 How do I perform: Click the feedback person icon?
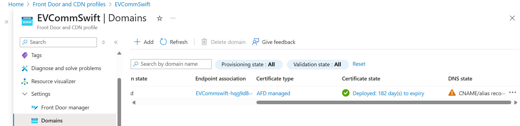[256, 42]
